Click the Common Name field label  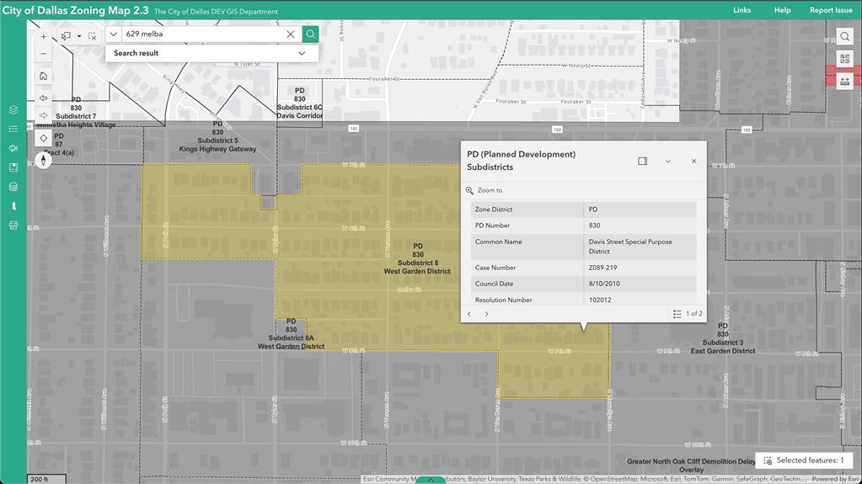click(x=499, y=242)
